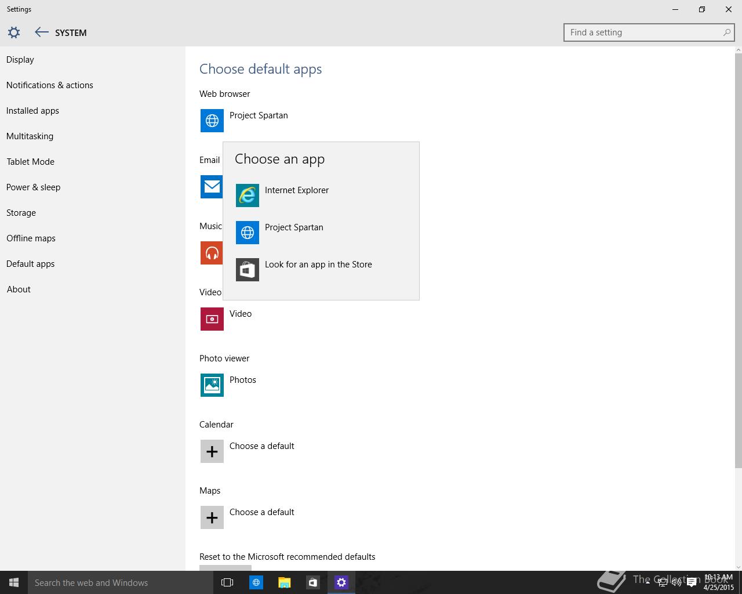Screen dimensions: 742x594
Task: Click the Internet Explorer icon in popup
Action: pos(248,195)
